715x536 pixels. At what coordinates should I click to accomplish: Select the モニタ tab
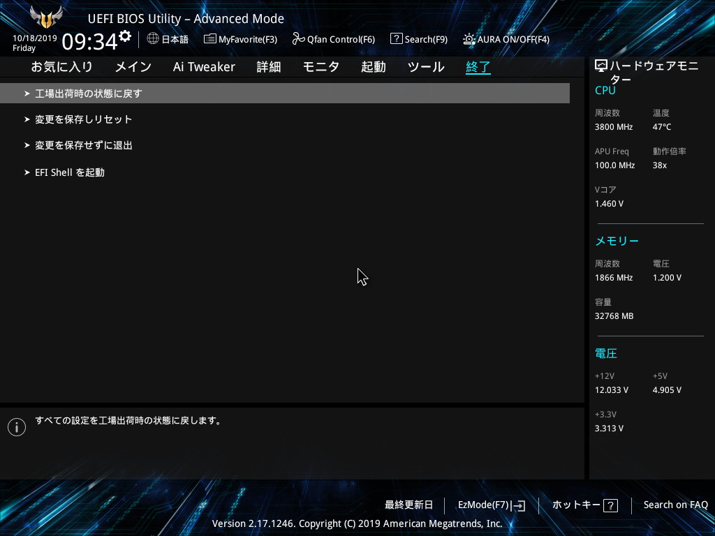321,67
